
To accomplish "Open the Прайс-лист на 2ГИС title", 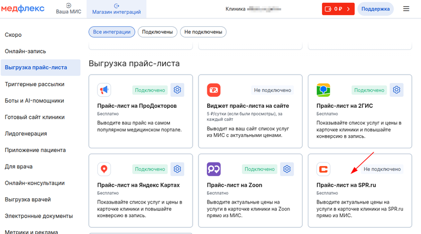I will coord(345,106).
